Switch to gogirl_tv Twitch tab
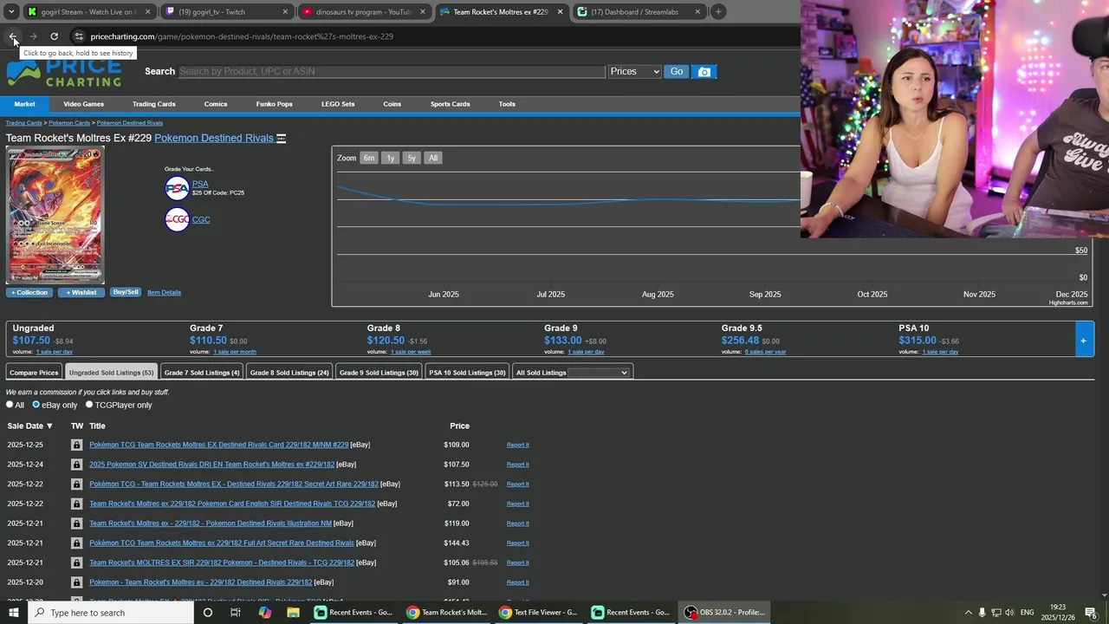1109x624 pixels. click(x=227, y=12)
